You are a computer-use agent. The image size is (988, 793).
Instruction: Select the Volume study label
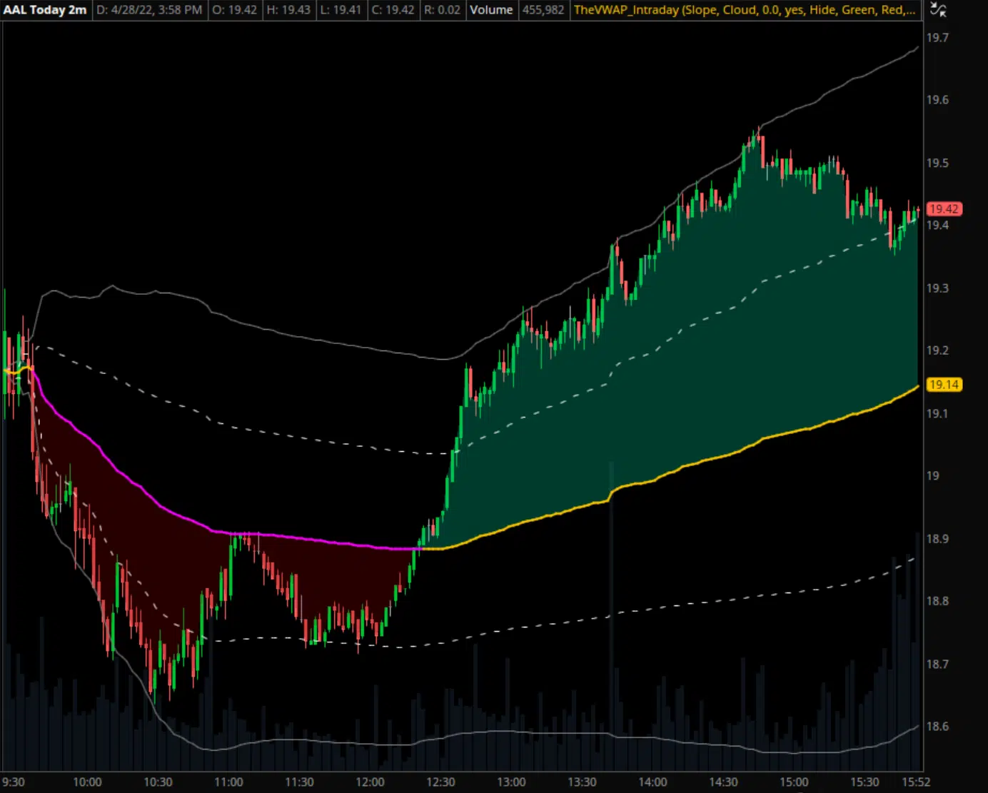click(x=491, y=10)
